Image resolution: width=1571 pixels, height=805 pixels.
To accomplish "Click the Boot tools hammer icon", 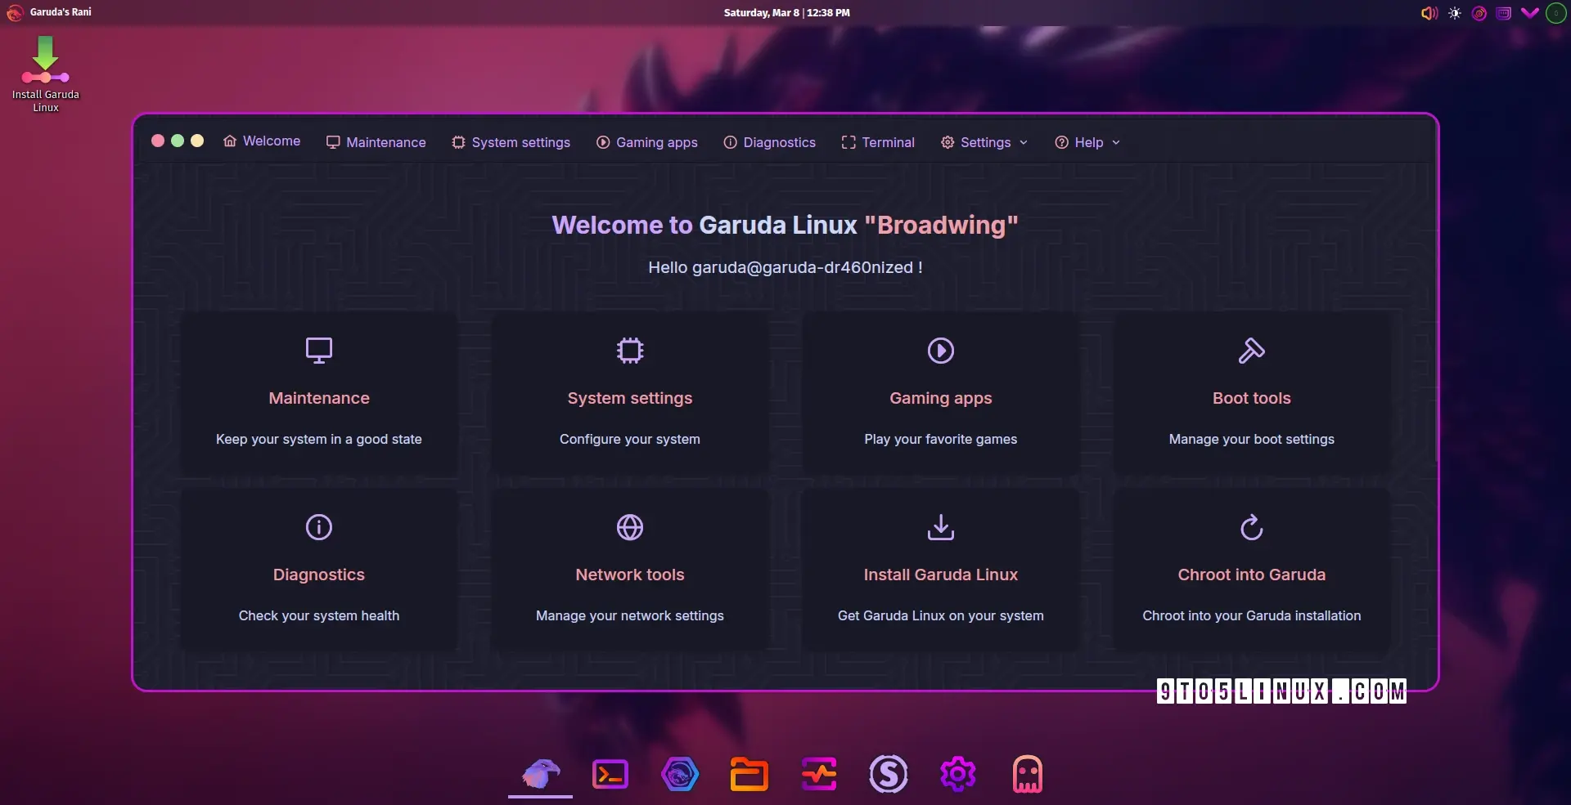I will tap(1252, 351).
